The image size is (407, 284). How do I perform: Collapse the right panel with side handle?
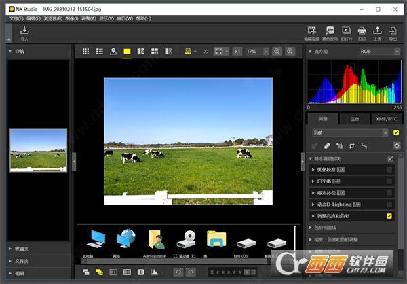(x=303, y=162)
